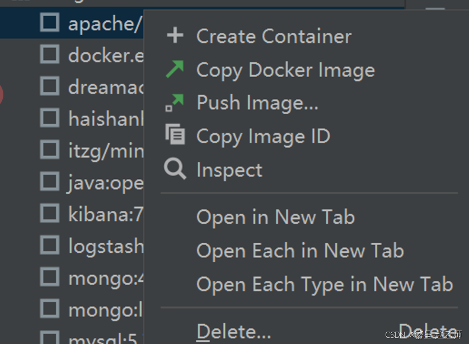Screen dimensions: 469x344
Task: Click the magnifier Inspect icon
Action: coord(175,169)
